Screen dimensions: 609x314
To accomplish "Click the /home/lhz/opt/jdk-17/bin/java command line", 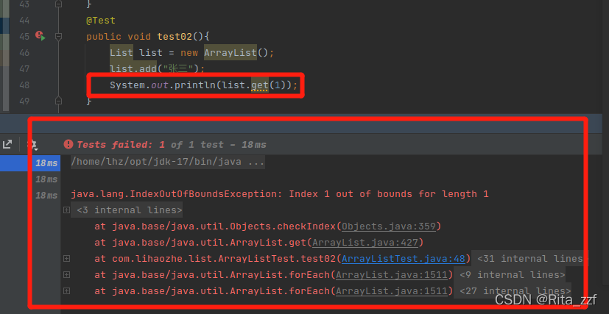I will (168, 161).
